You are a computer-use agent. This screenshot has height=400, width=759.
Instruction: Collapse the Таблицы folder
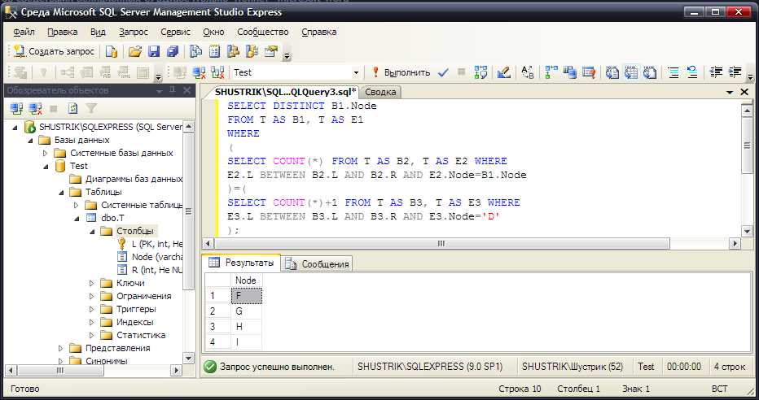[x=61, y=192]
